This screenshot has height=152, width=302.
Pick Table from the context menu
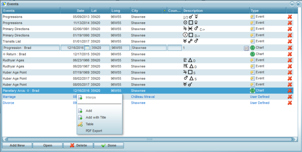click(89, 124)
